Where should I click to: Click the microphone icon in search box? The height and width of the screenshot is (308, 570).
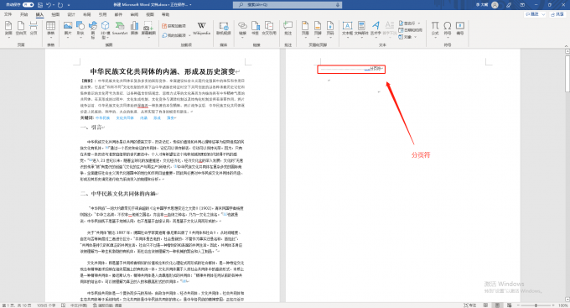(x=338, y=5)
